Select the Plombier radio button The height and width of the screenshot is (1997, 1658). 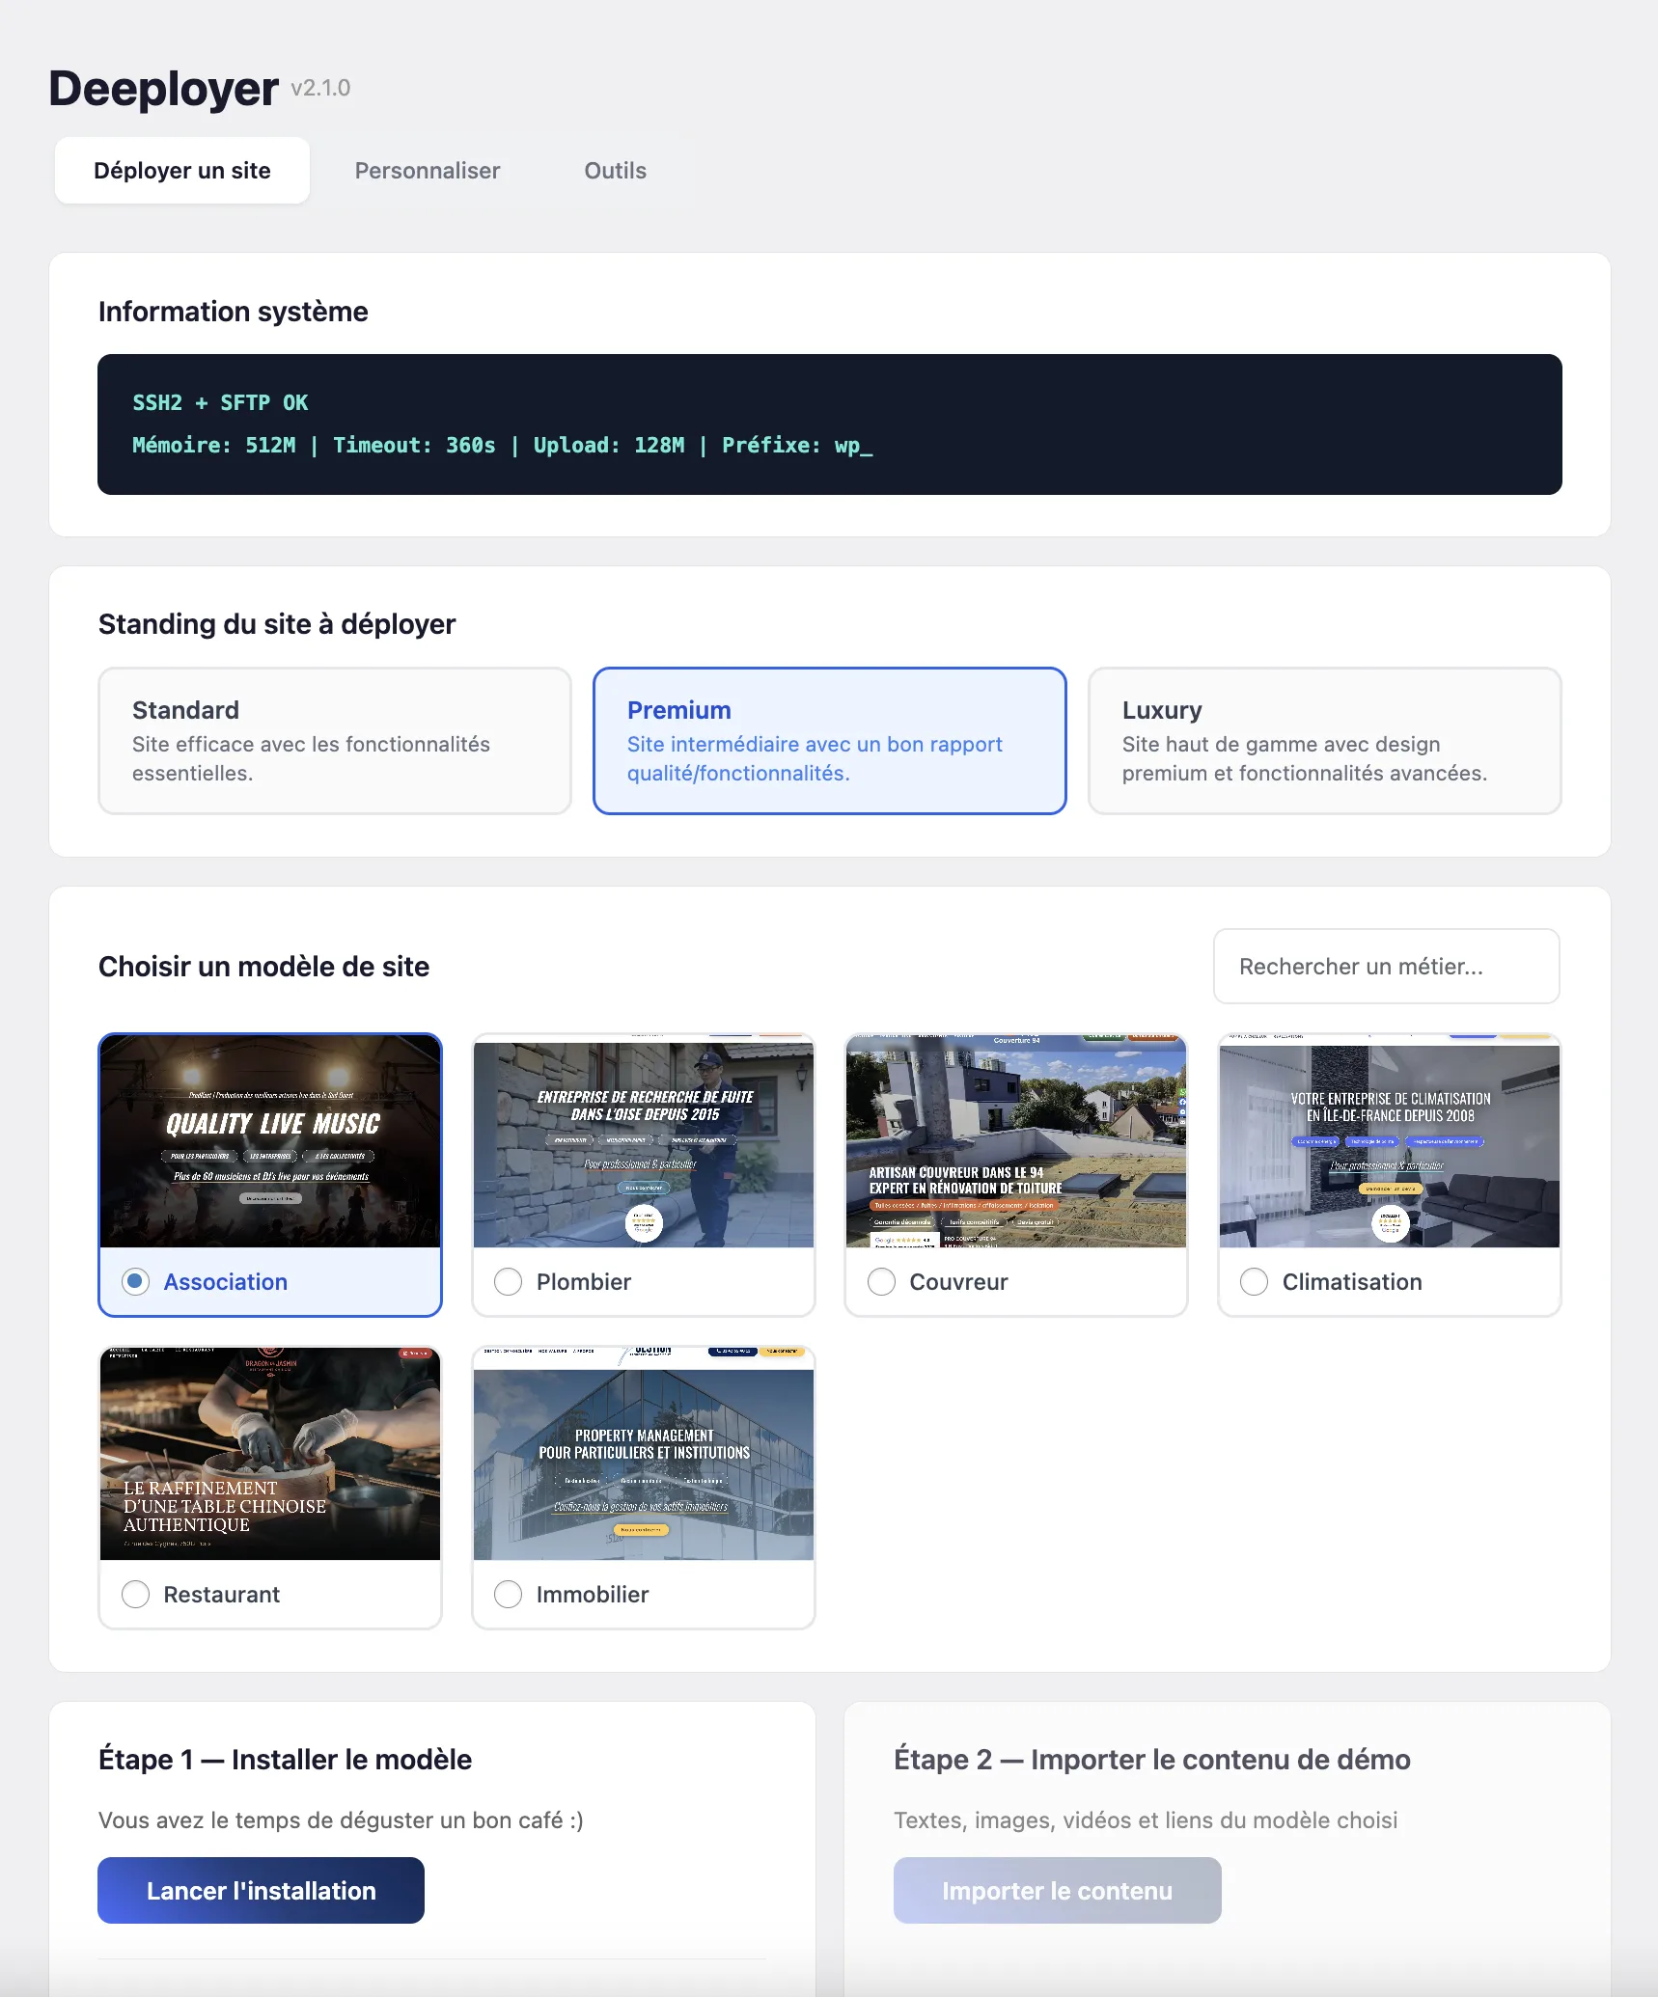509,1282
